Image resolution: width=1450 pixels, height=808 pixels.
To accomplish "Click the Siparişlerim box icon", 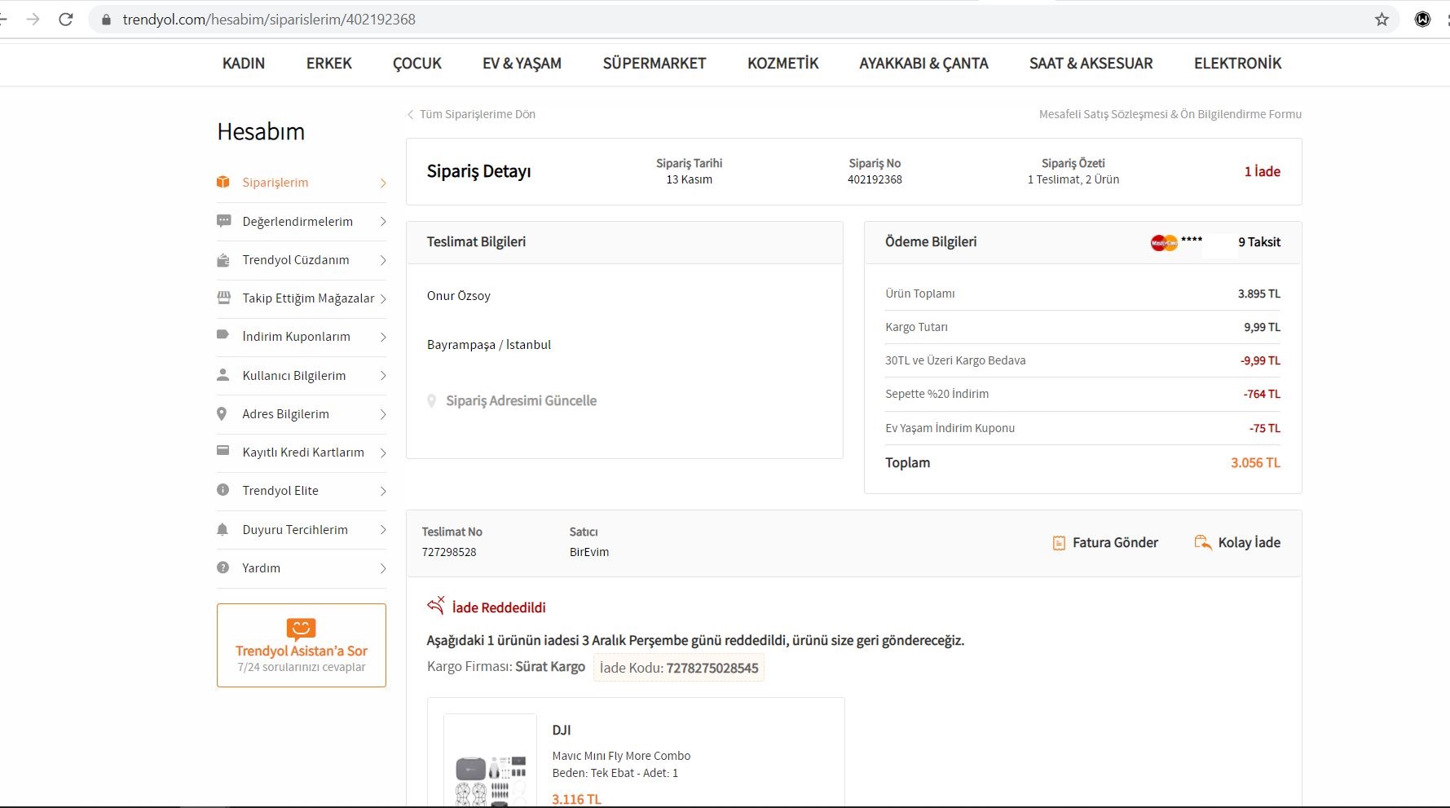I will coord(223,182).
